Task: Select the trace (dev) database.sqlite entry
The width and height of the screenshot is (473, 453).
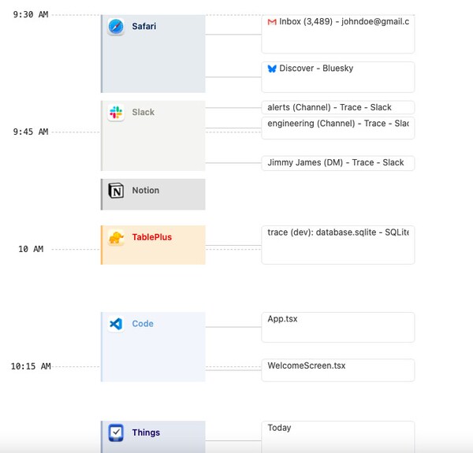Action: click(337, 244)
